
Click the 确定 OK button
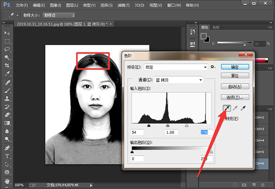(x=235, y=67)
